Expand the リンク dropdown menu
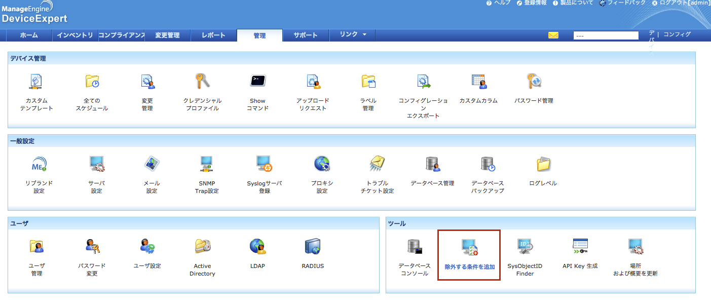Viewport: 711px width, 307px height. click(353, 34)
